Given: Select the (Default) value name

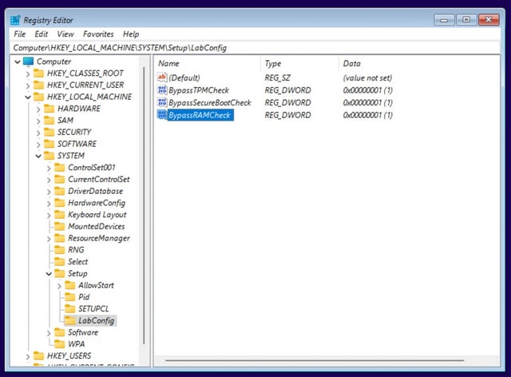Looking at the screenshot, I should tap(184, 78).
